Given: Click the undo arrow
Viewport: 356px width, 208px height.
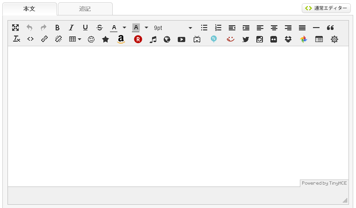Looking at the screenshot, I should (x=29, y=28).
